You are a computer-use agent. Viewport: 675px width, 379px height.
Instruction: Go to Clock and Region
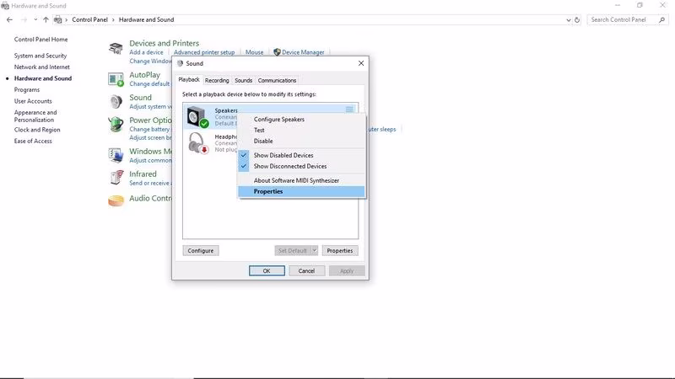37,130
